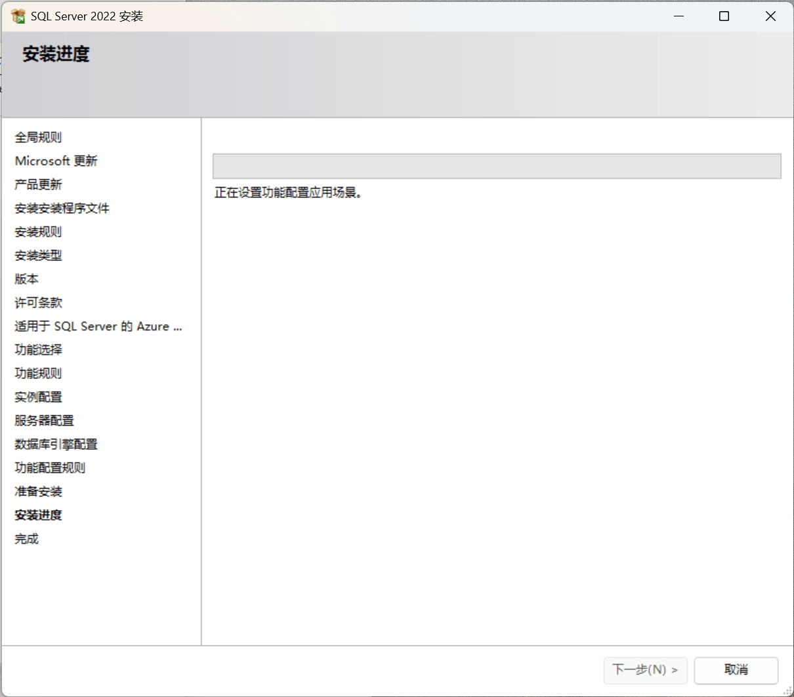The height and width of the screenshot is (697, 794).
Task: Click the installation progress bar
Action: (x=497, y=166)
